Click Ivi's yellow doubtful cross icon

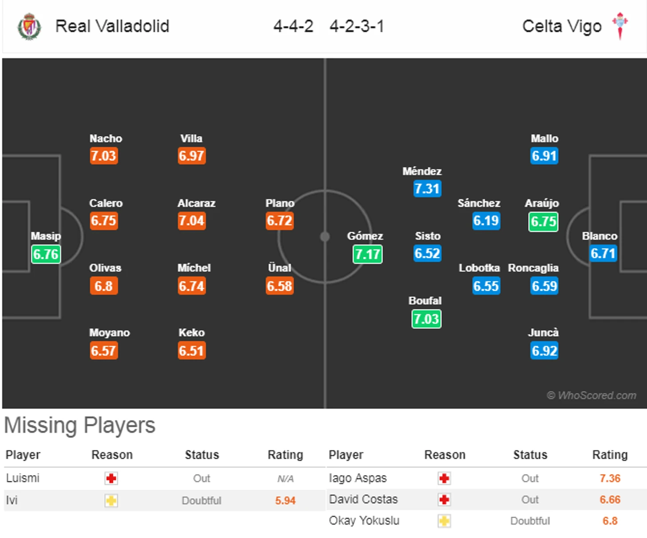[x=111, y=501]
